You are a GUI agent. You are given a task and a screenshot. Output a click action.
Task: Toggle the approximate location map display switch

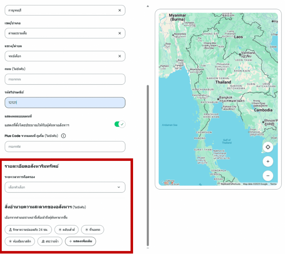pyautogui.click(x=120, y=124)
